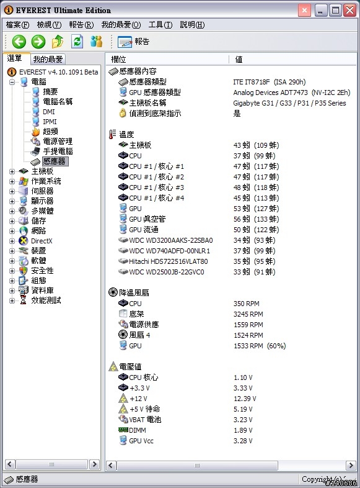Open the users icon in the toolbar
Screen dimensions: 360x488
click(x=96, y=42)
